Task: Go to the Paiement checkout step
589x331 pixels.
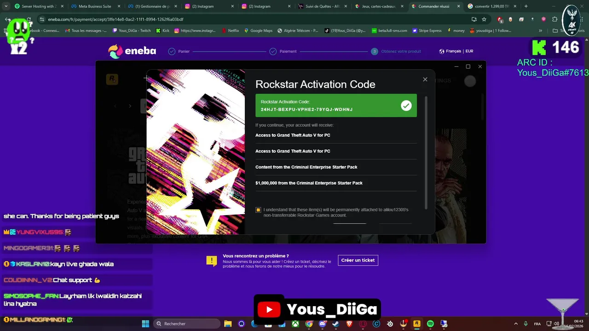Action: click(x=283, y=51)
